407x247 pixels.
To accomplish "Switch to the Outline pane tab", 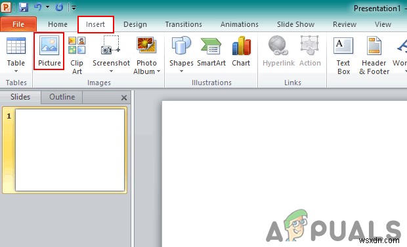I will pyautogui.click(x=62, y=97).
